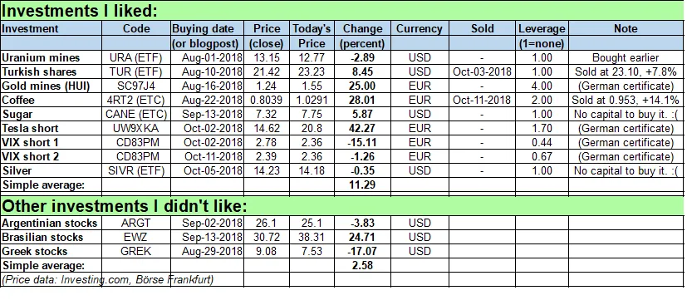
Task: Click the 'Uranium mines' investment cell
Action: [52, 57]
